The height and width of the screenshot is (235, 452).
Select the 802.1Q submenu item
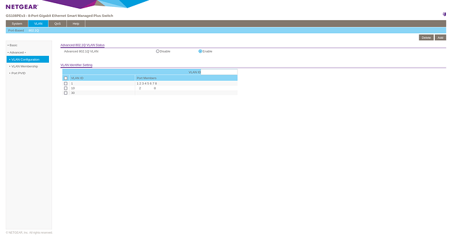point(34,31)
